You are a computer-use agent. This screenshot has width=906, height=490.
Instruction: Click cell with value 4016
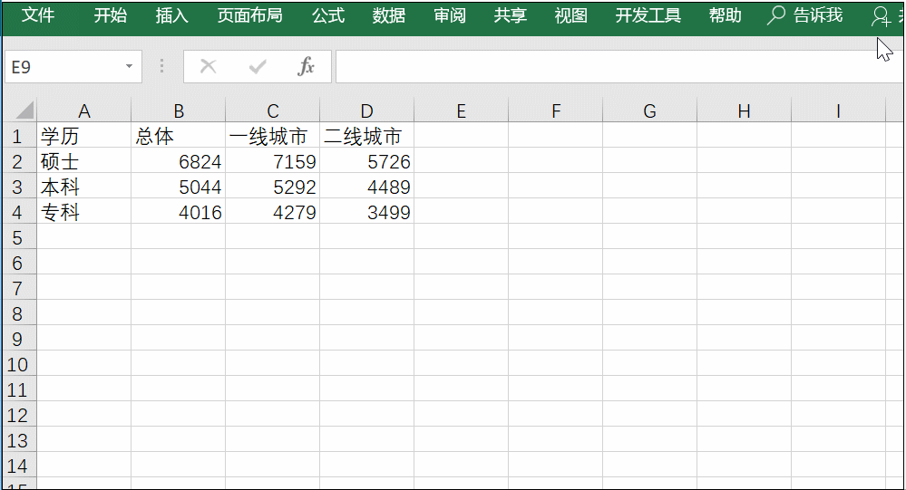click(x=179, y=212)
